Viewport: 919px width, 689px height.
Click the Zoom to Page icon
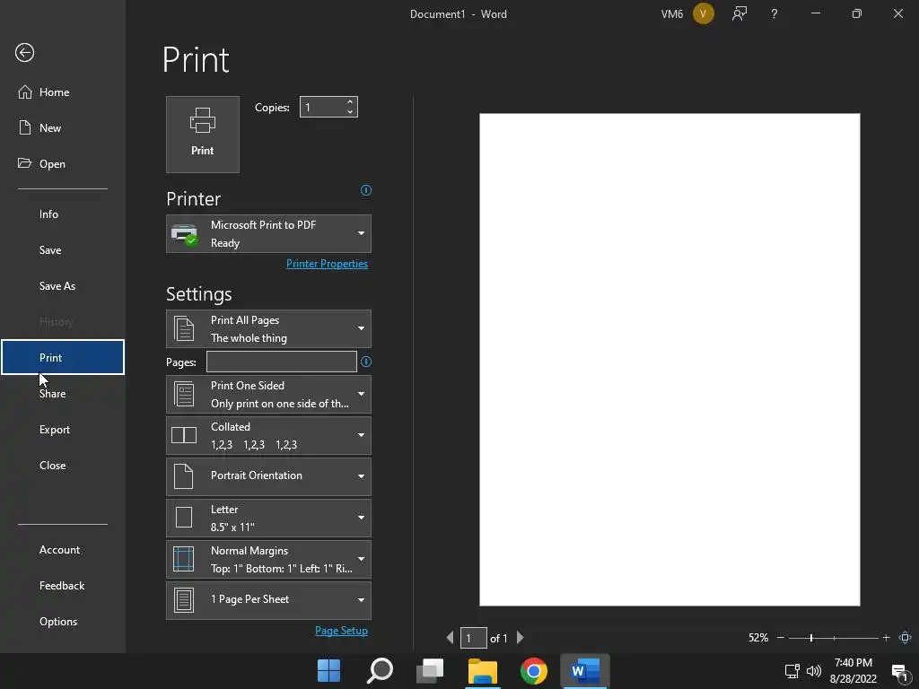[905, 638]
